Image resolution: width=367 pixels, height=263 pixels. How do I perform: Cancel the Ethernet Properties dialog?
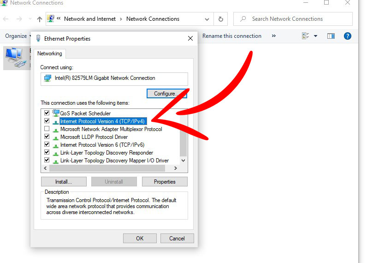coord(177,239)
